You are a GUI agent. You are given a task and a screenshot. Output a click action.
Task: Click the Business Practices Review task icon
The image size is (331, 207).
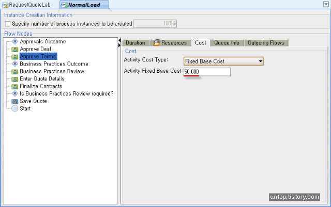(15, 72)
